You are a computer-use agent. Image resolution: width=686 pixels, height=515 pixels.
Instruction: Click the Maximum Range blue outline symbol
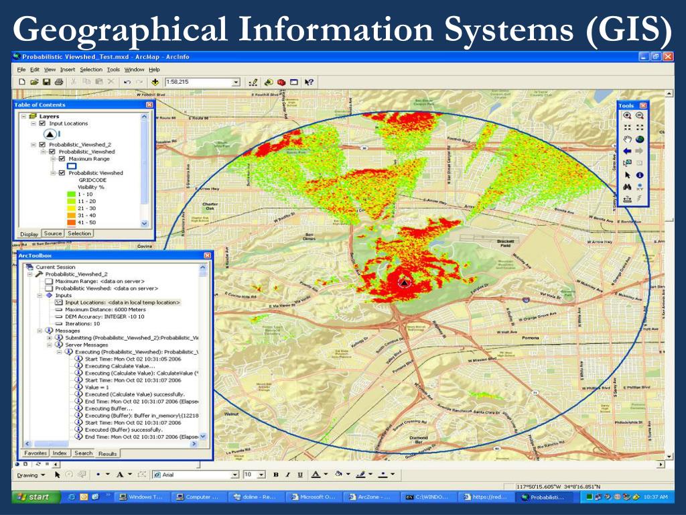(x=72, y=166)
